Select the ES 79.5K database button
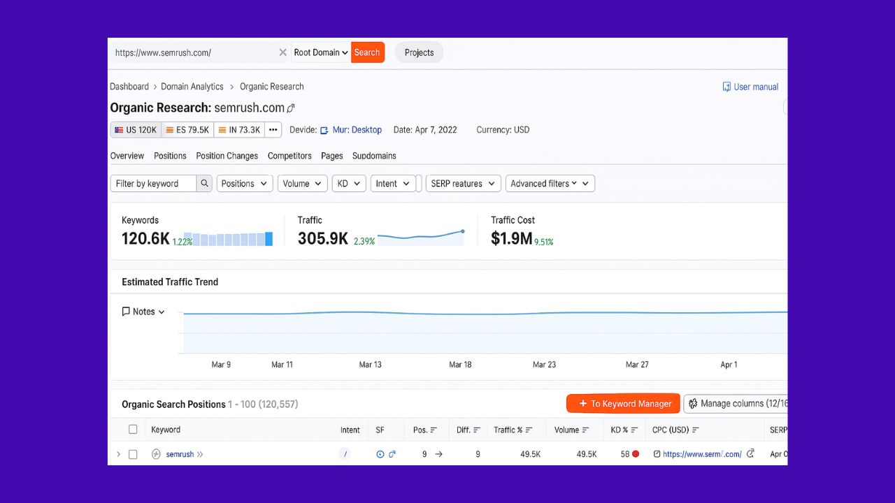 [x=187, y=130]
